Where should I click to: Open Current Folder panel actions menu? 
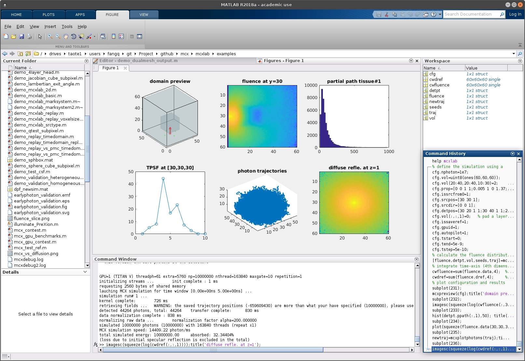pos(87,61)
